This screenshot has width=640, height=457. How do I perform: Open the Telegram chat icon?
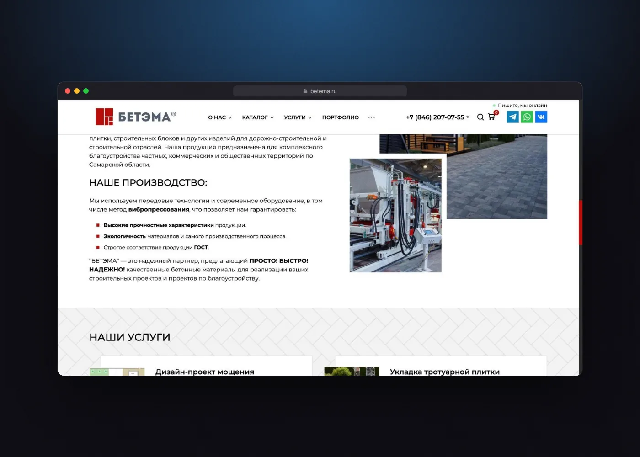(x=513, y=117)
